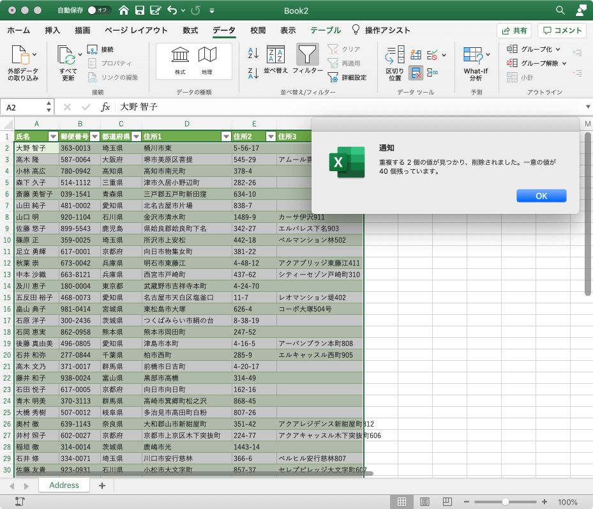Select the Stocks (株式) data type
Image resolution: width=593 pixels, height=509 pixels.
180,61
